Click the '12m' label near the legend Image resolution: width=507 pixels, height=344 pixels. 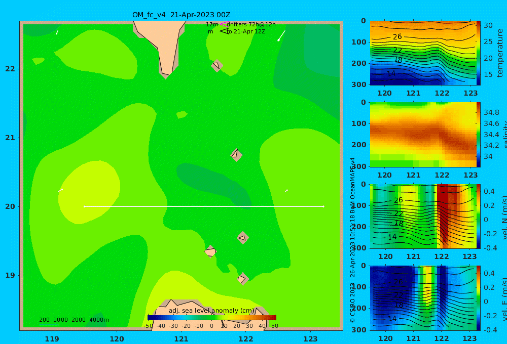click(x=212, y=24)
